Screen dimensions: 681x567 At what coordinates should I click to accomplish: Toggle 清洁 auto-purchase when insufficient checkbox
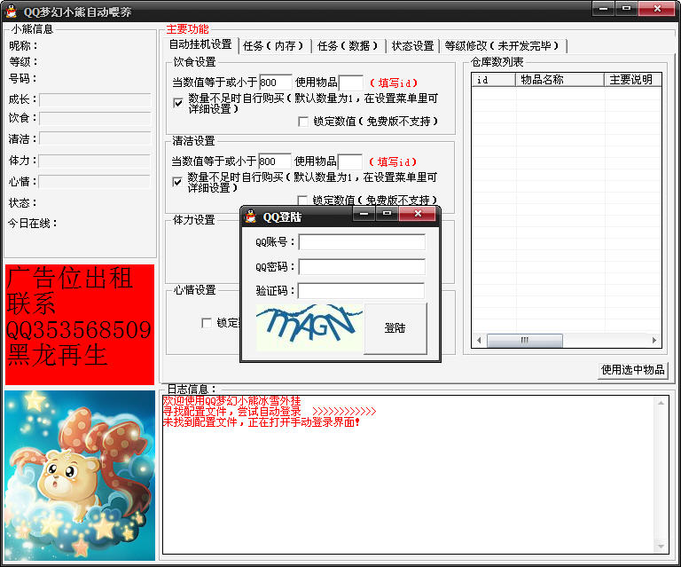(x=177, y=182)
